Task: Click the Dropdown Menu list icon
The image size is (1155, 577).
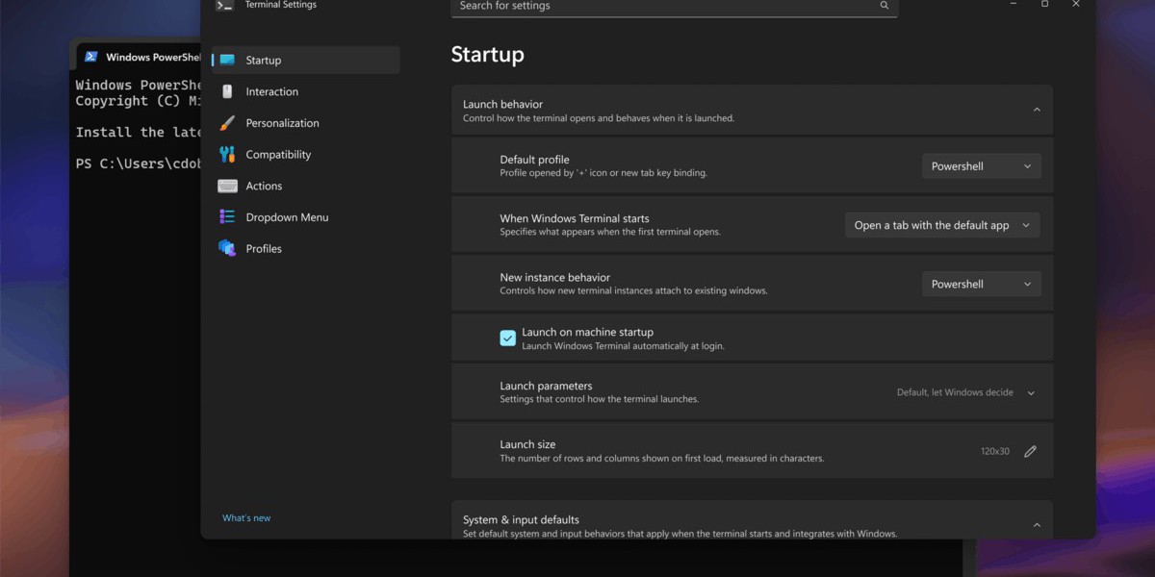Action: [x=227, y=217]
